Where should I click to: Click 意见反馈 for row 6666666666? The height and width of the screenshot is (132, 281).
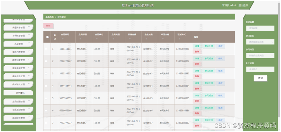pos(209,108)
